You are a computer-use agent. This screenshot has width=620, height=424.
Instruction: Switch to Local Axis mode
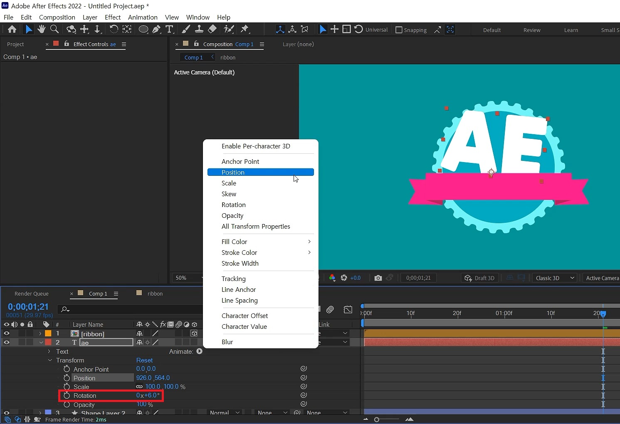pos(280,30)
